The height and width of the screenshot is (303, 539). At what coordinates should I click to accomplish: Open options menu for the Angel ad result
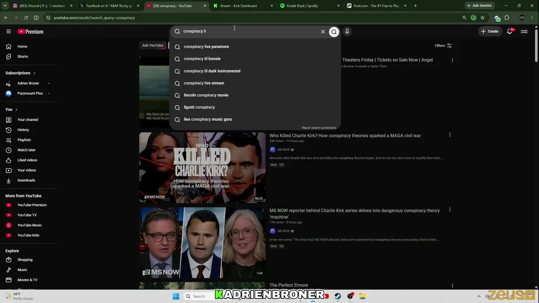452,60
